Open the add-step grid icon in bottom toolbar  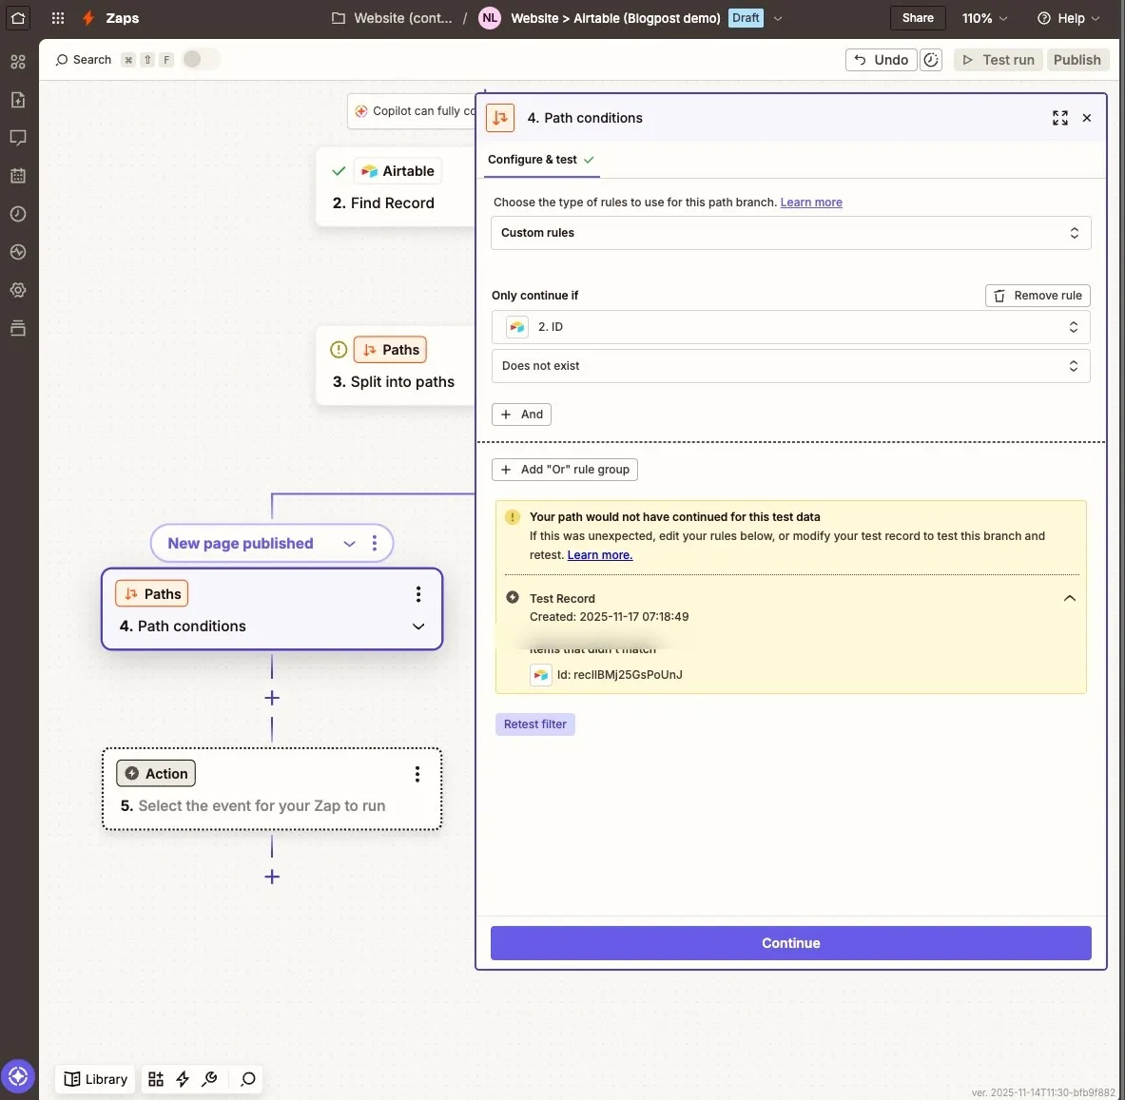(156, 1079)
